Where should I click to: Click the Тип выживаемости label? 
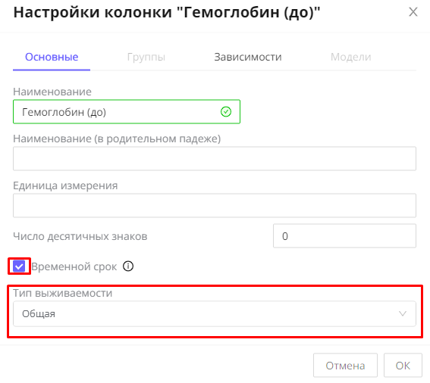(63, 293)
